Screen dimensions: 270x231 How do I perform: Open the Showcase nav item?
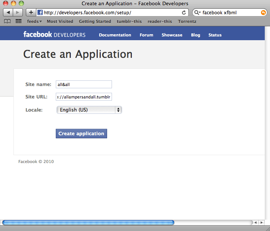pyautogui.click(x=172, y=35)
